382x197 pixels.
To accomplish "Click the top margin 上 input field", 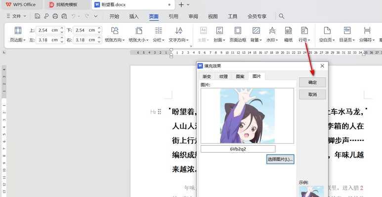I will click(48, 31).
